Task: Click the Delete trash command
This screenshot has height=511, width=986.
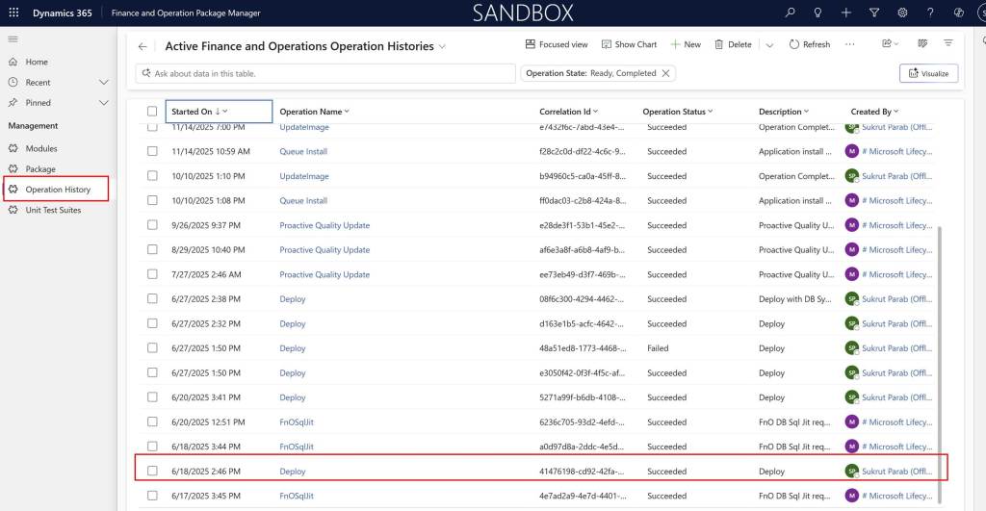Action: pyautogui.click(x=733, y=44)
